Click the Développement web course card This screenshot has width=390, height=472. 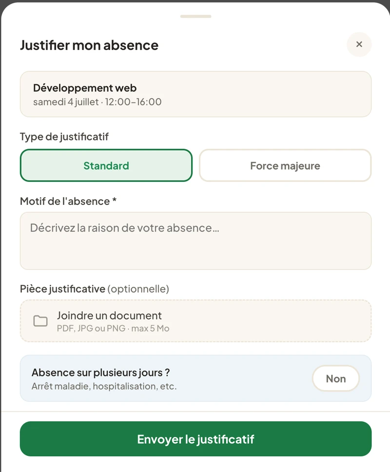(195, 94)
